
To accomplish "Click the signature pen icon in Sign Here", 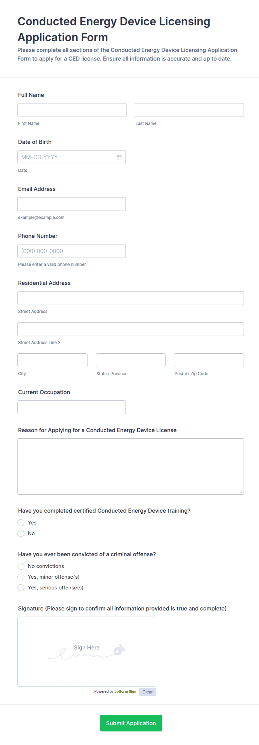I will [119, 650].
